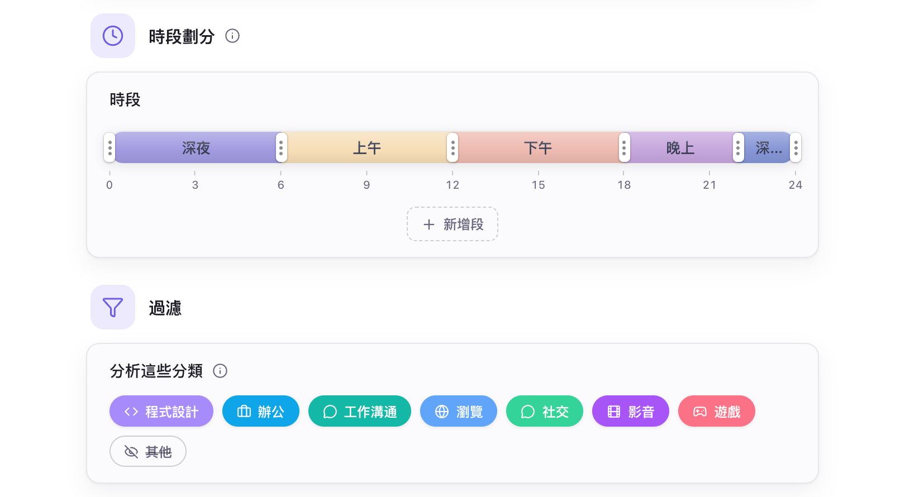Toggle the 遊戲 category chip

coord(717,412)
